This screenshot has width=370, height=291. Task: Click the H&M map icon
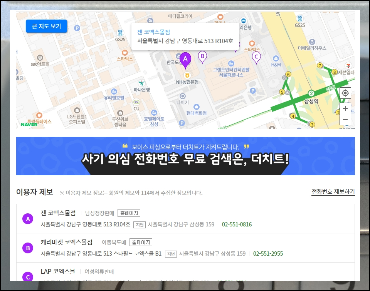point(276,58)
